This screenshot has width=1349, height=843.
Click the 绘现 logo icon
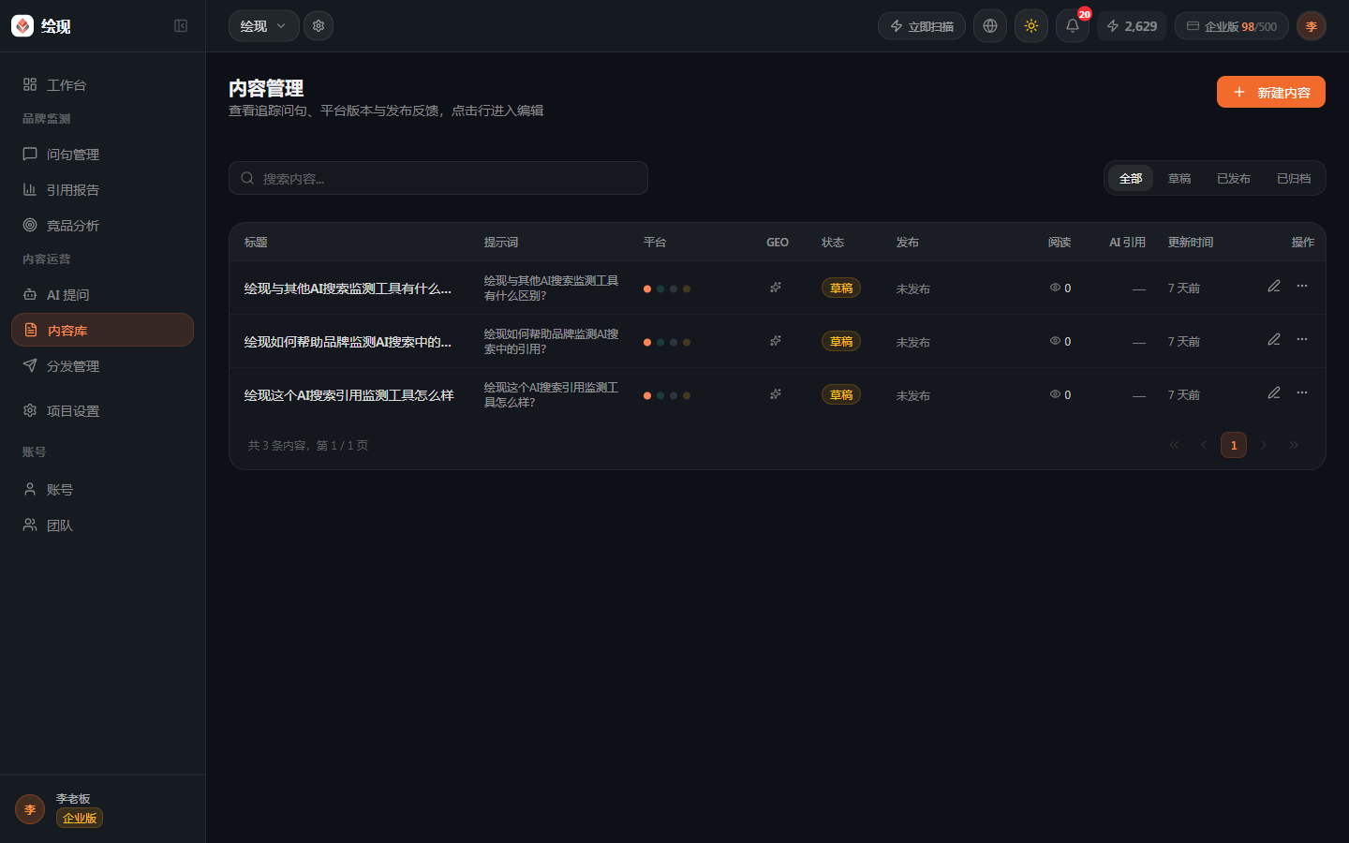22,26
